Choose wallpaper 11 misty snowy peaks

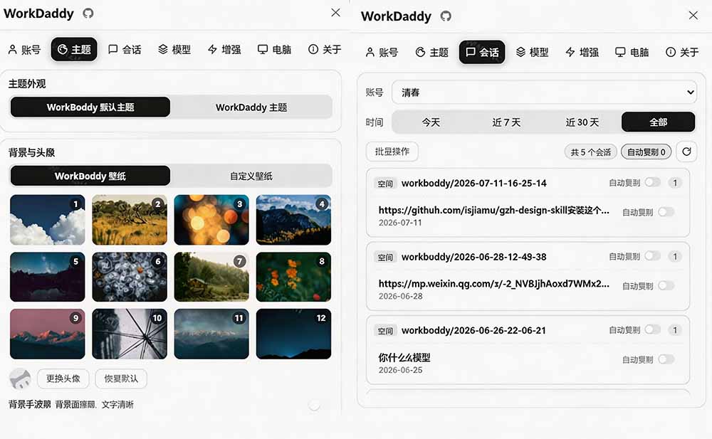pos(211,334)
